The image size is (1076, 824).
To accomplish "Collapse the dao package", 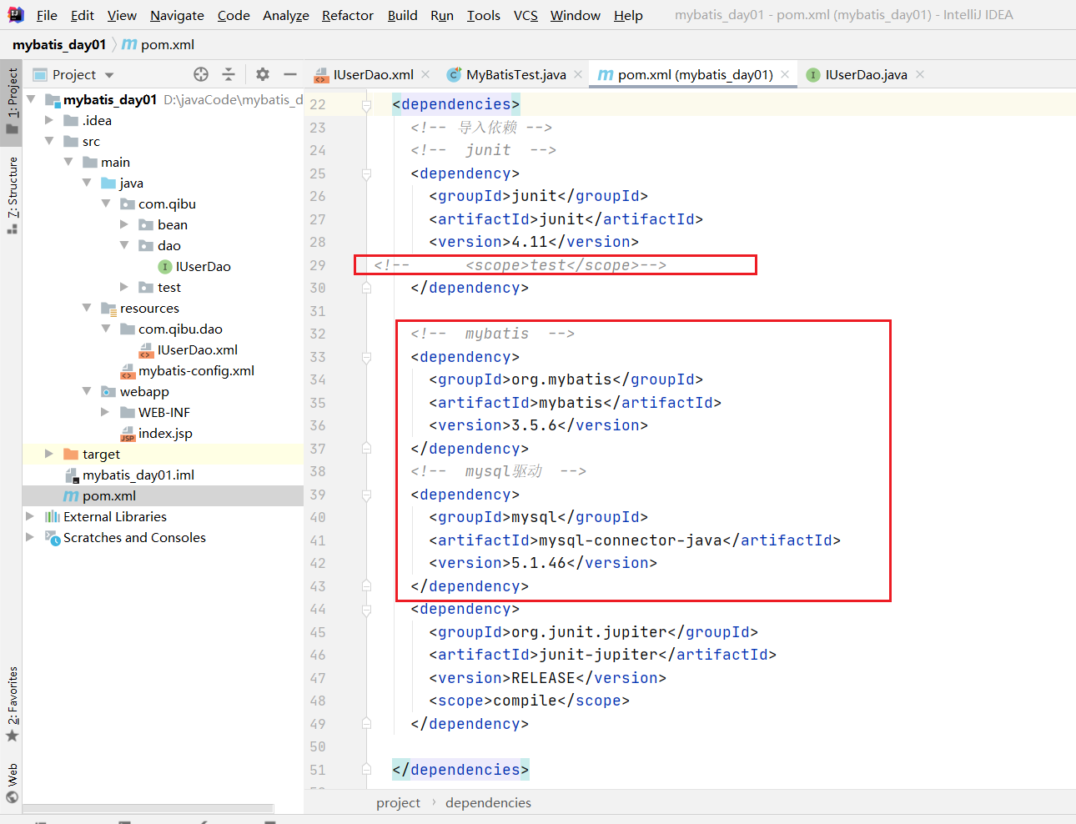I will tap(124, 245).
